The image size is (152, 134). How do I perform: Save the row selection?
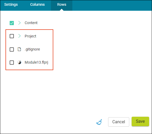coord(140,121)
